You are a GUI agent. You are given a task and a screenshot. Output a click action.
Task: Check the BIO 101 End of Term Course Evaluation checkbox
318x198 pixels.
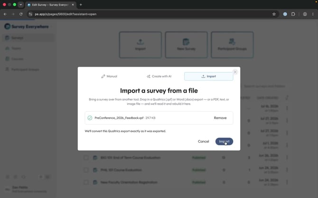click(x=86, y=158)
